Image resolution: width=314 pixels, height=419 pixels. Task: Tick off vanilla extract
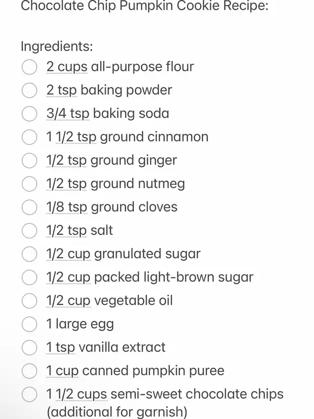click(29, 347)
